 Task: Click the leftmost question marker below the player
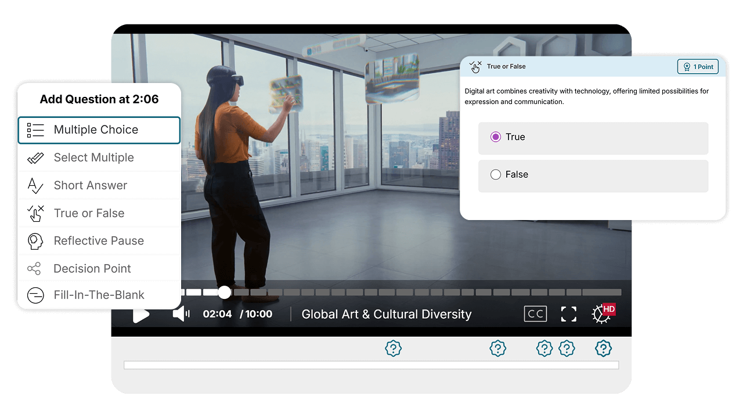coord(394,348)
